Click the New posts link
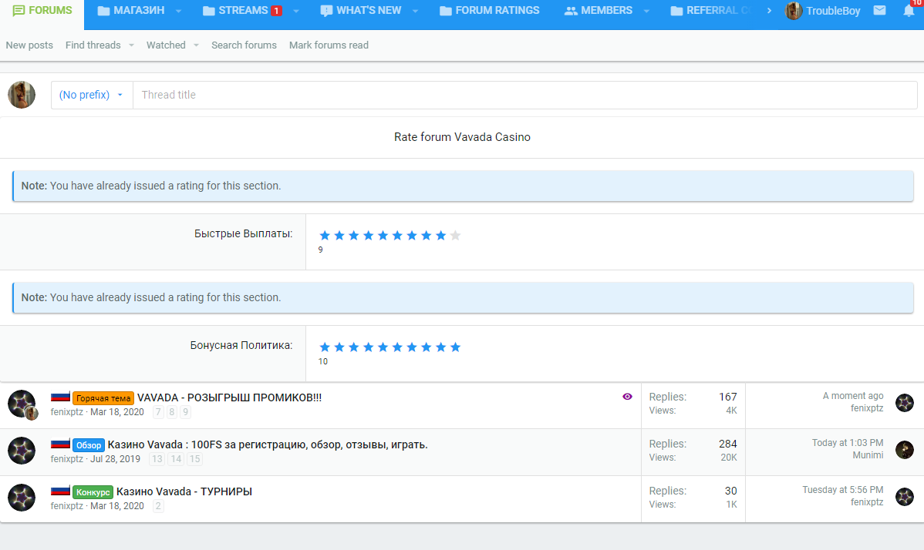 click(x=29, y=45)
